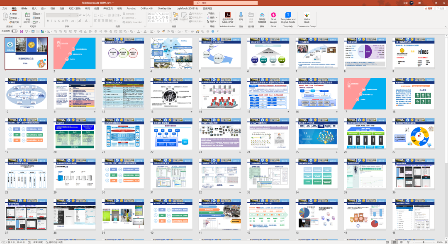Click the Format Painter brush icon
The width and height of the screenshot is (448, 244).
point(11,22)
